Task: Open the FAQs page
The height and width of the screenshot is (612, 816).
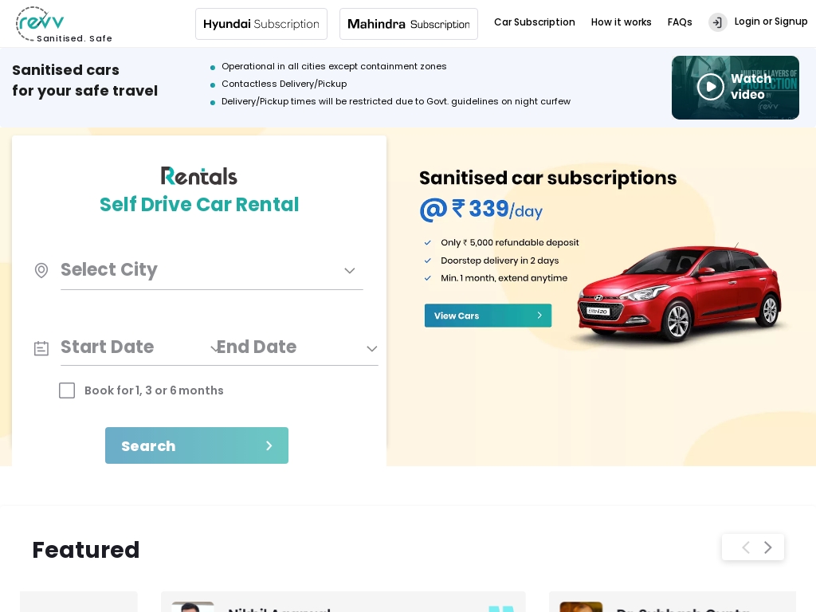Action: coord(680,22)
